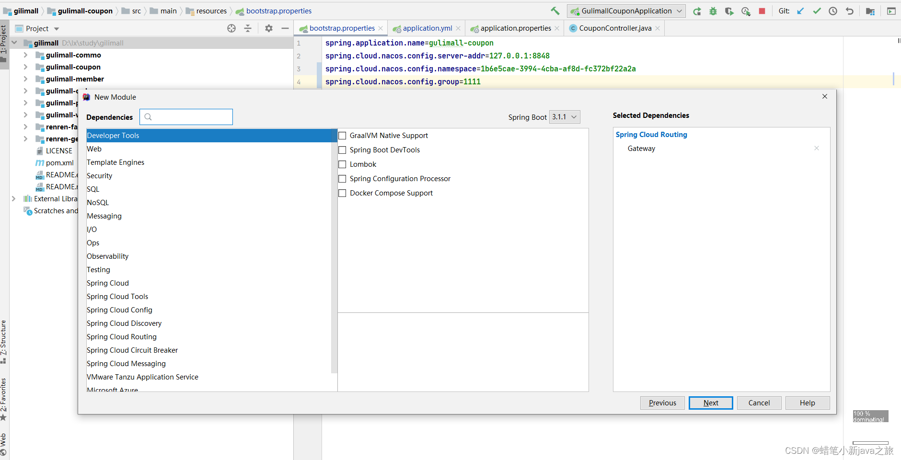Image resolution: width=901 pixels, height=460 pixels.
Task: Commit changes using green checkmark icon
Action: 817,11
